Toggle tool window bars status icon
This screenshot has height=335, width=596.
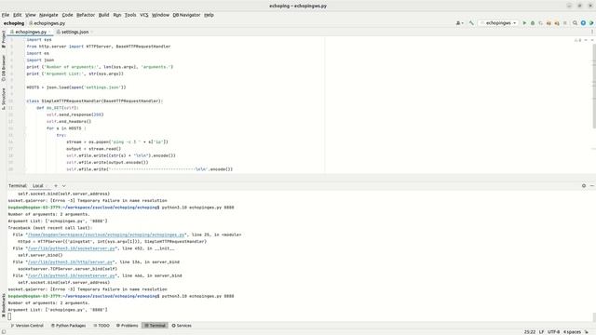pyautogui.click(x=4, y=331)
